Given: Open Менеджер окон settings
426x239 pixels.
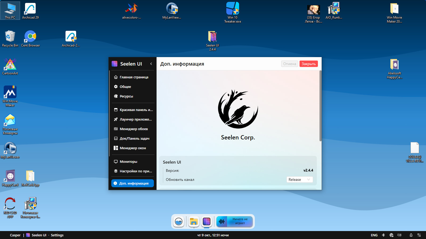Looking at the screenshot, I should (133, 148).
